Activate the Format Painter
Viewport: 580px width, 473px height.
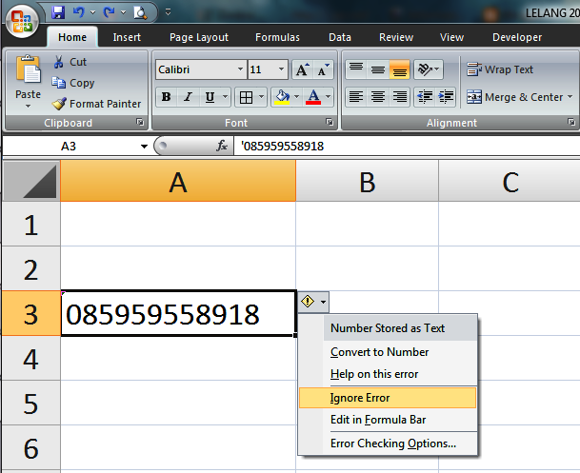tap(96, 104)
